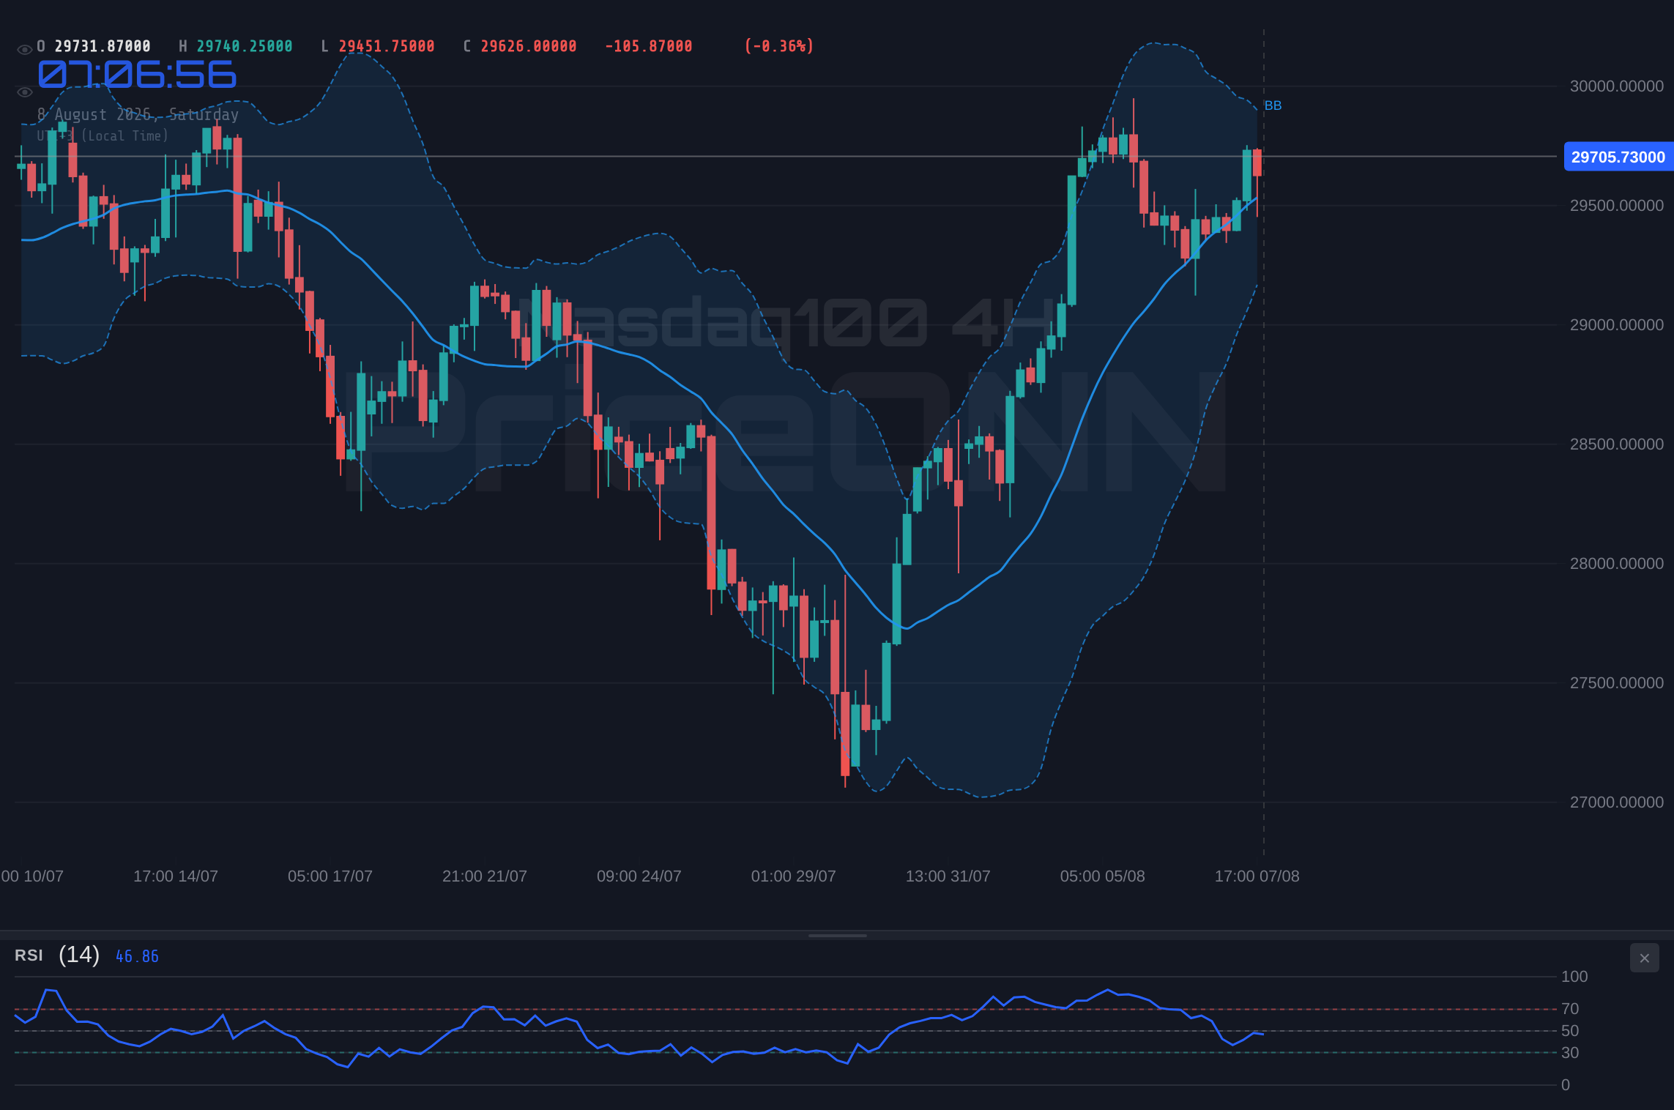The height and width of the screenshot is (1110, 1674).
Task: Click the low value 29451.75000
Action: pyautogui.click(x=387, y=46)
